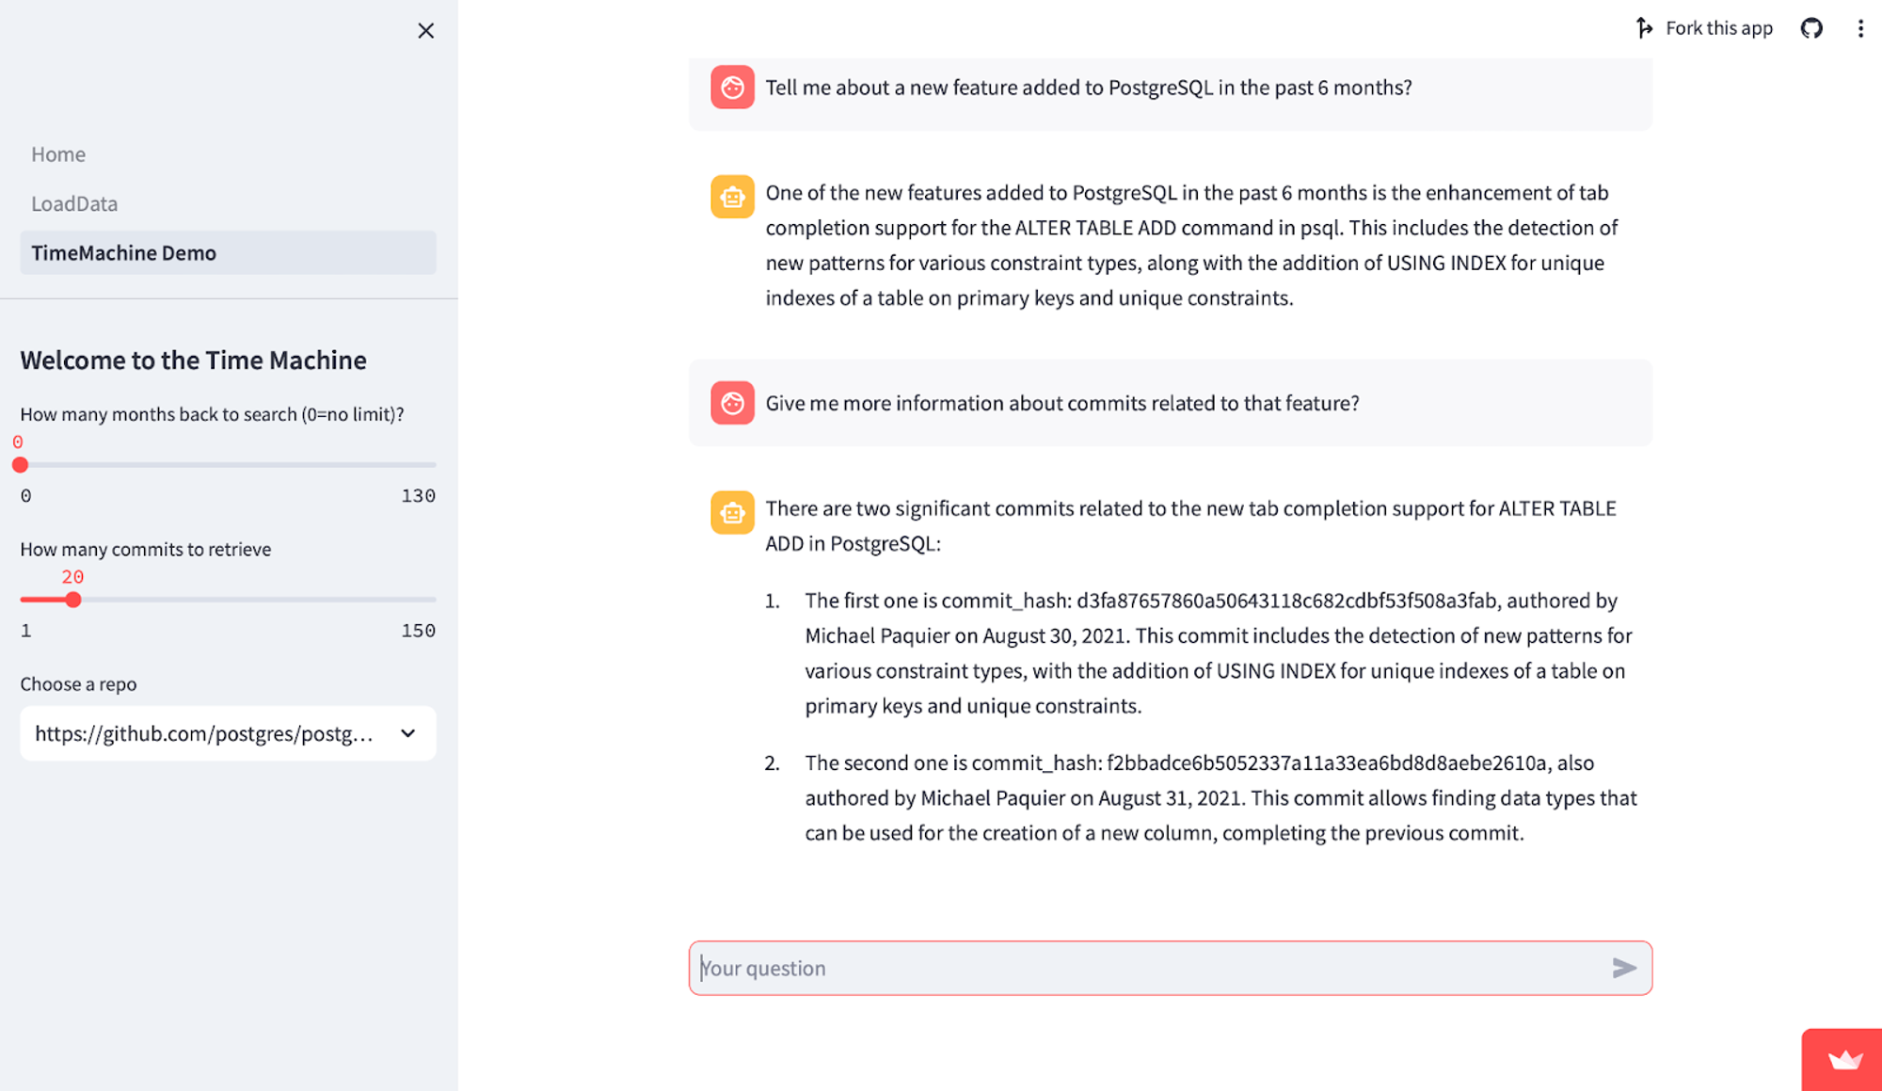Click the months-back search slider handle
Screen dimensions: 1882x1091
pos(20,464)
